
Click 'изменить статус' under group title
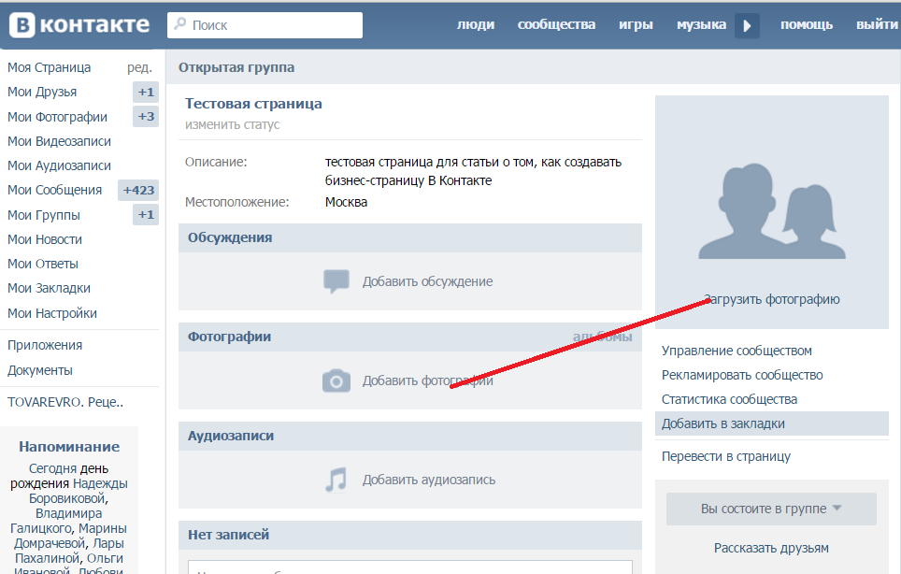(x=232, y=124)
